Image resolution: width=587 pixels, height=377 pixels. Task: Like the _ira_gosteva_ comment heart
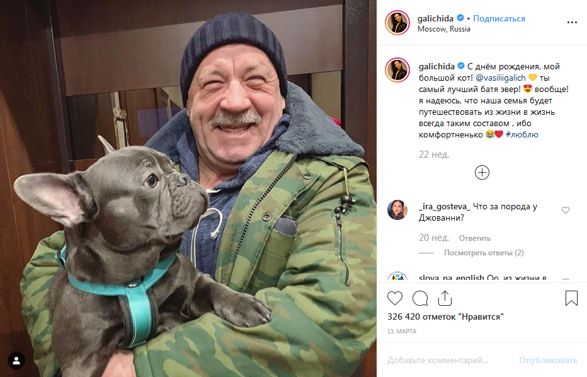[x=566, y=210]
